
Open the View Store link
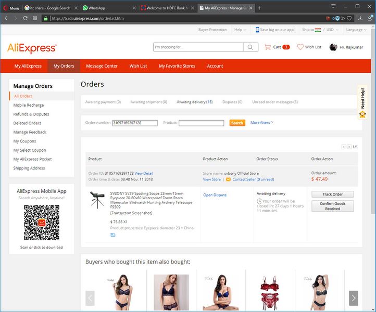point(212,179)
